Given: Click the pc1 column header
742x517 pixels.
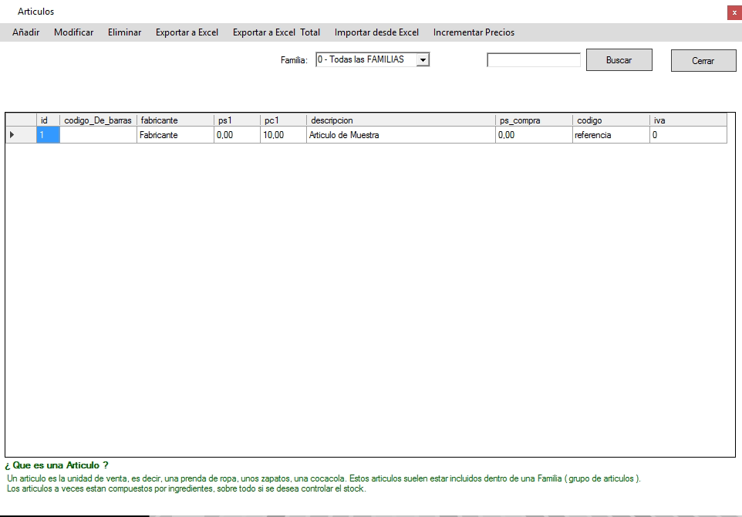Looking at the screenshot, I should click(x=283, y=120).
